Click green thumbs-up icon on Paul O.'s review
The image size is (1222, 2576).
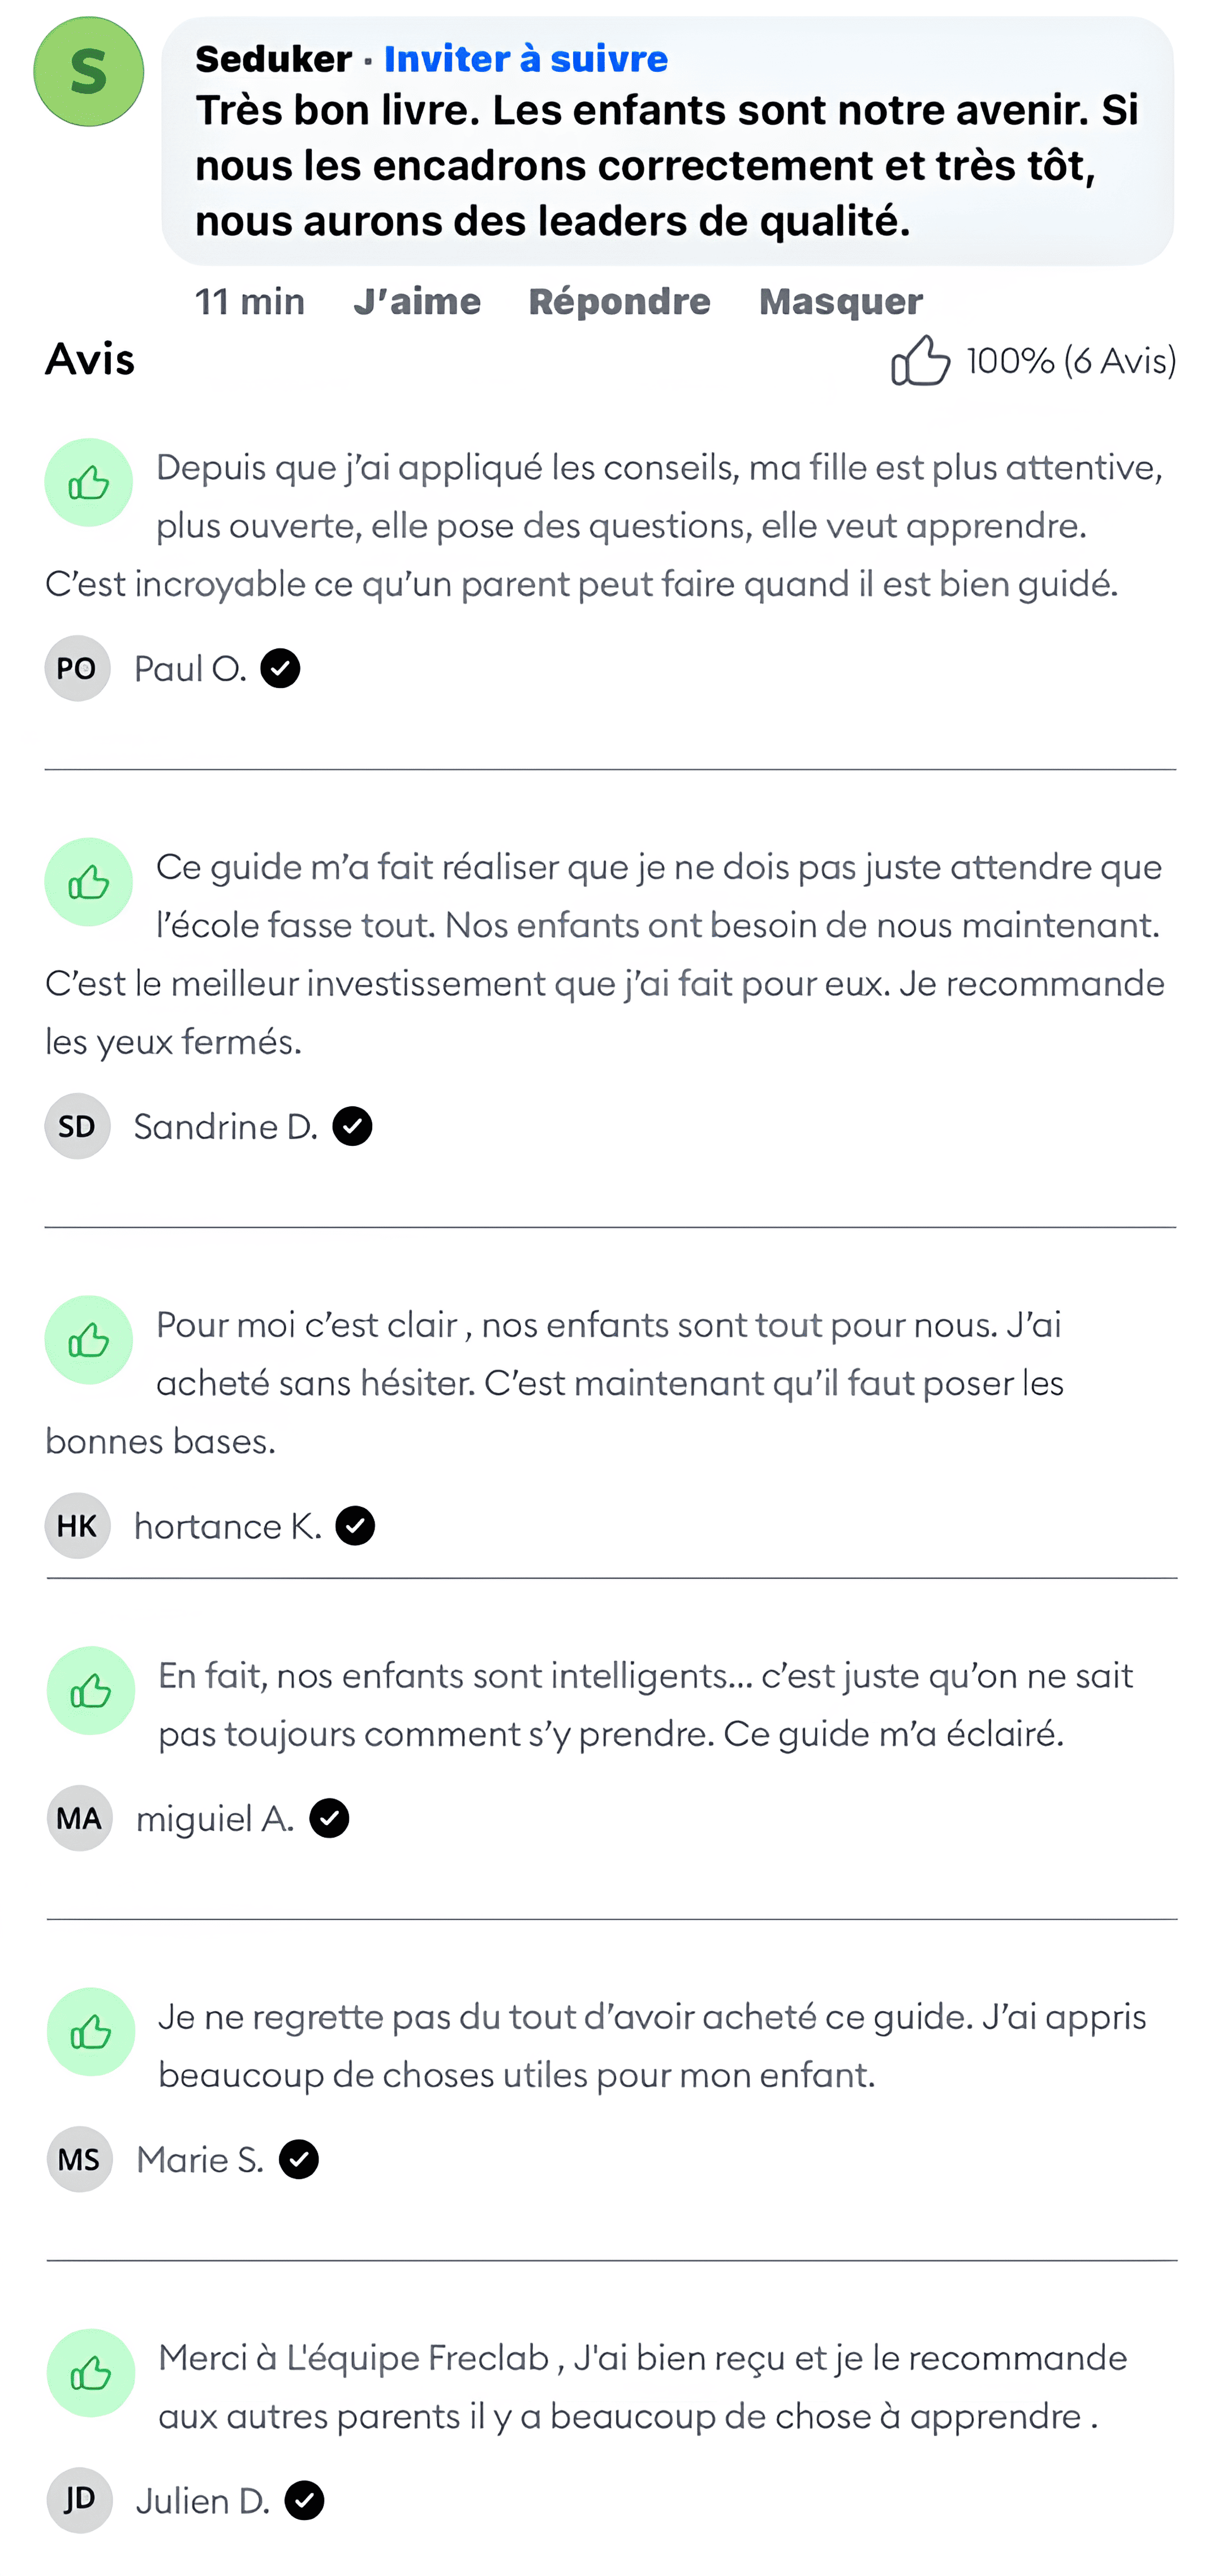click(x=89, y=484)
